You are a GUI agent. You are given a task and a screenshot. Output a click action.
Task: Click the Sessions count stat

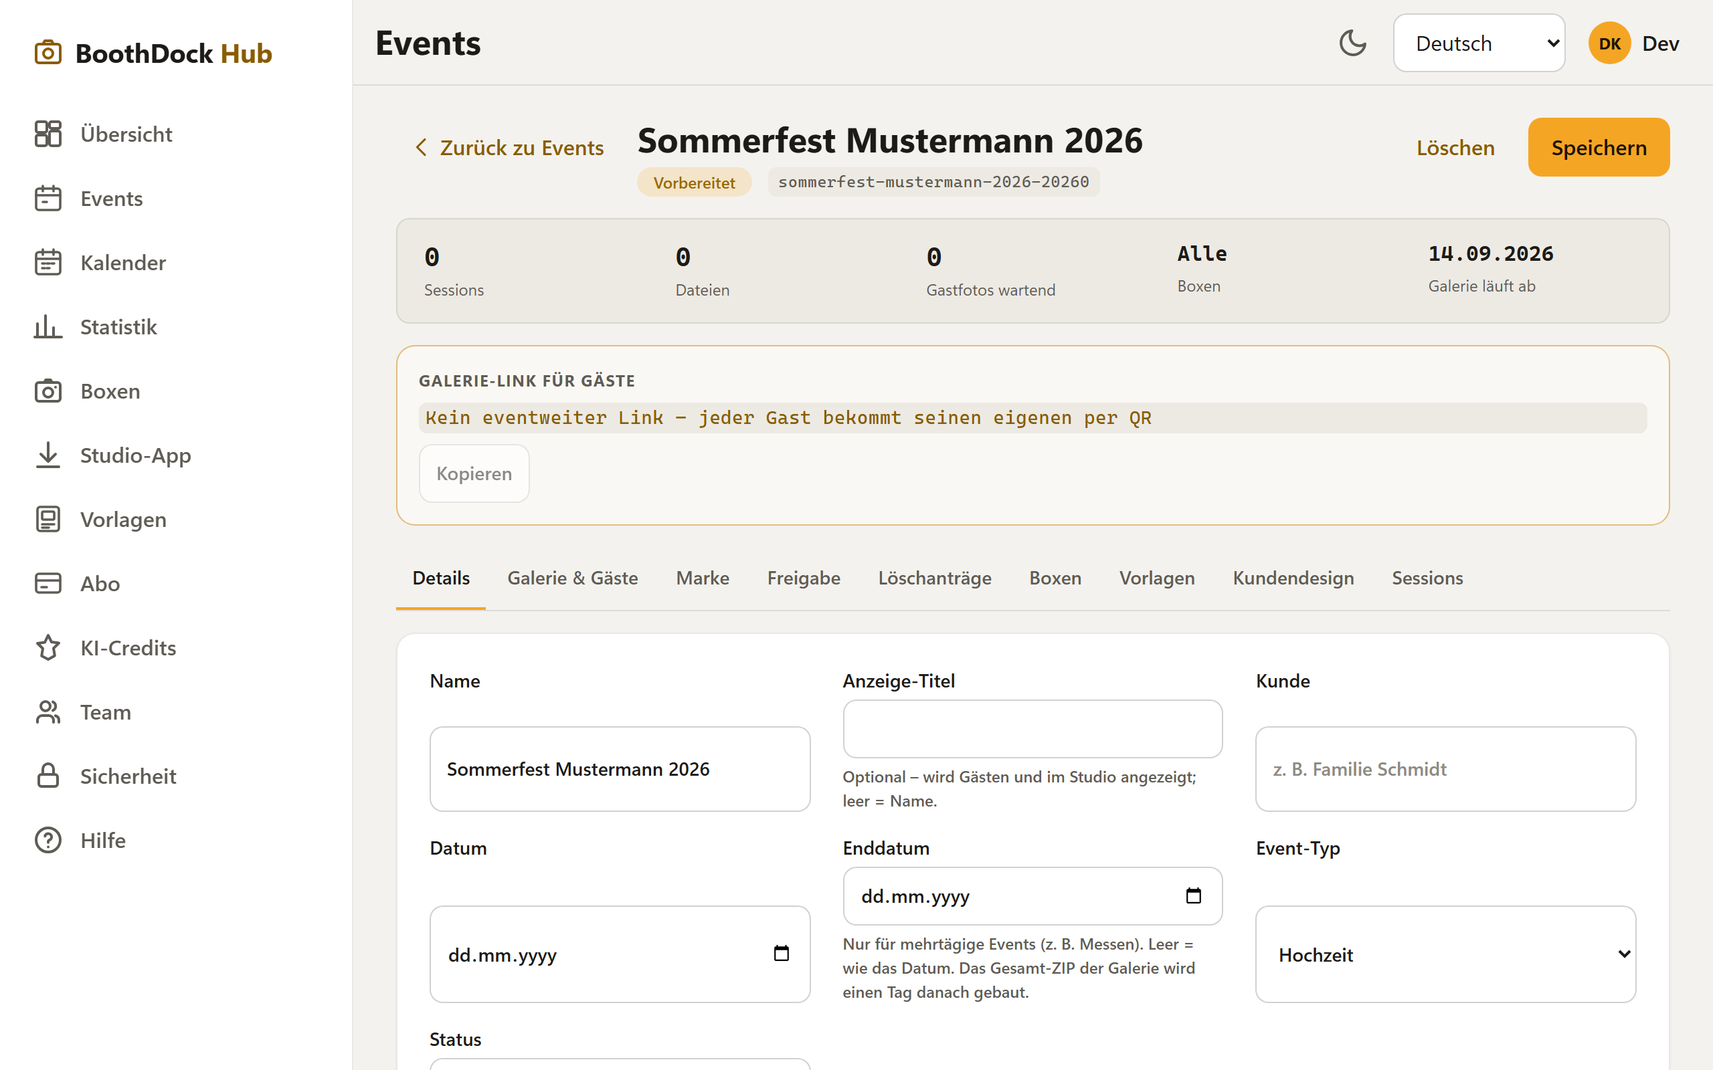[454, 270]
